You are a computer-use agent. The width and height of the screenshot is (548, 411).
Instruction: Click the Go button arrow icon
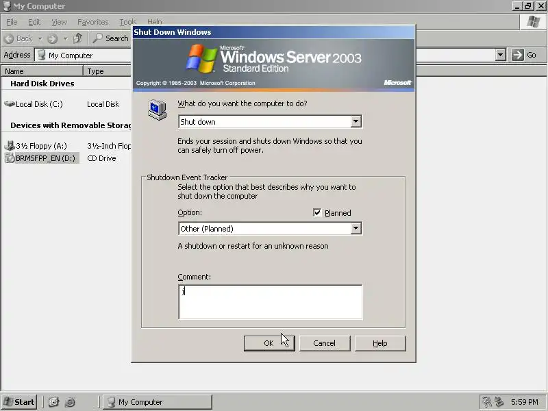pos(518,55)
